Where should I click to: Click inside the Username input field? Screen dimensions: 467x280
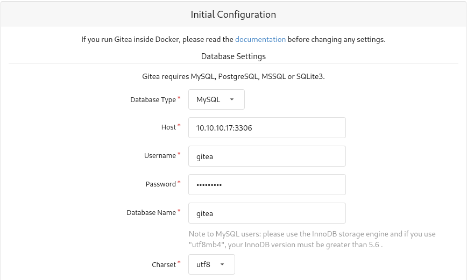[267, 156]
